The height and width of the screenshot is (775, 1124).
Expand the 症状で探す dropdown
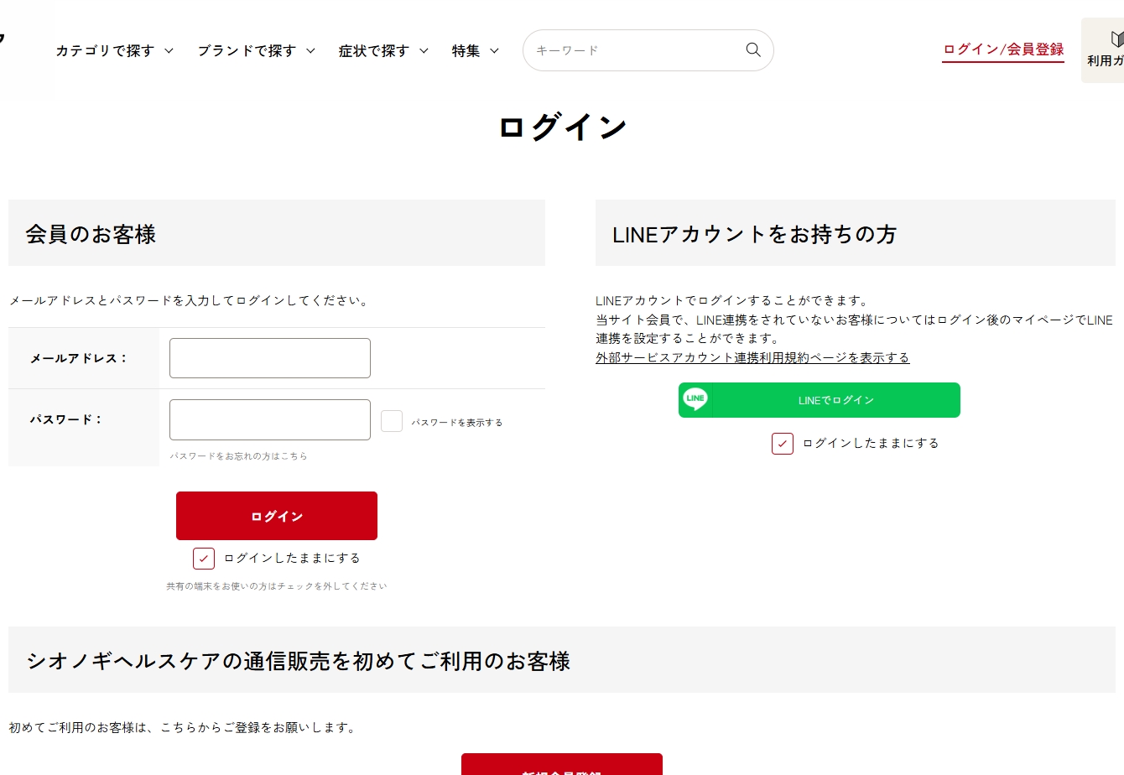[382, 50]
